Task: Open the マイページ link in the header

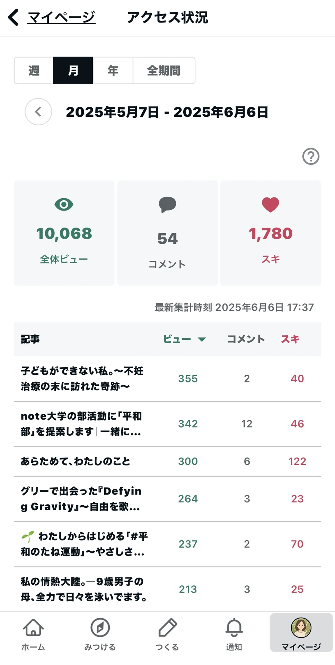Action: tap(61, 17)
